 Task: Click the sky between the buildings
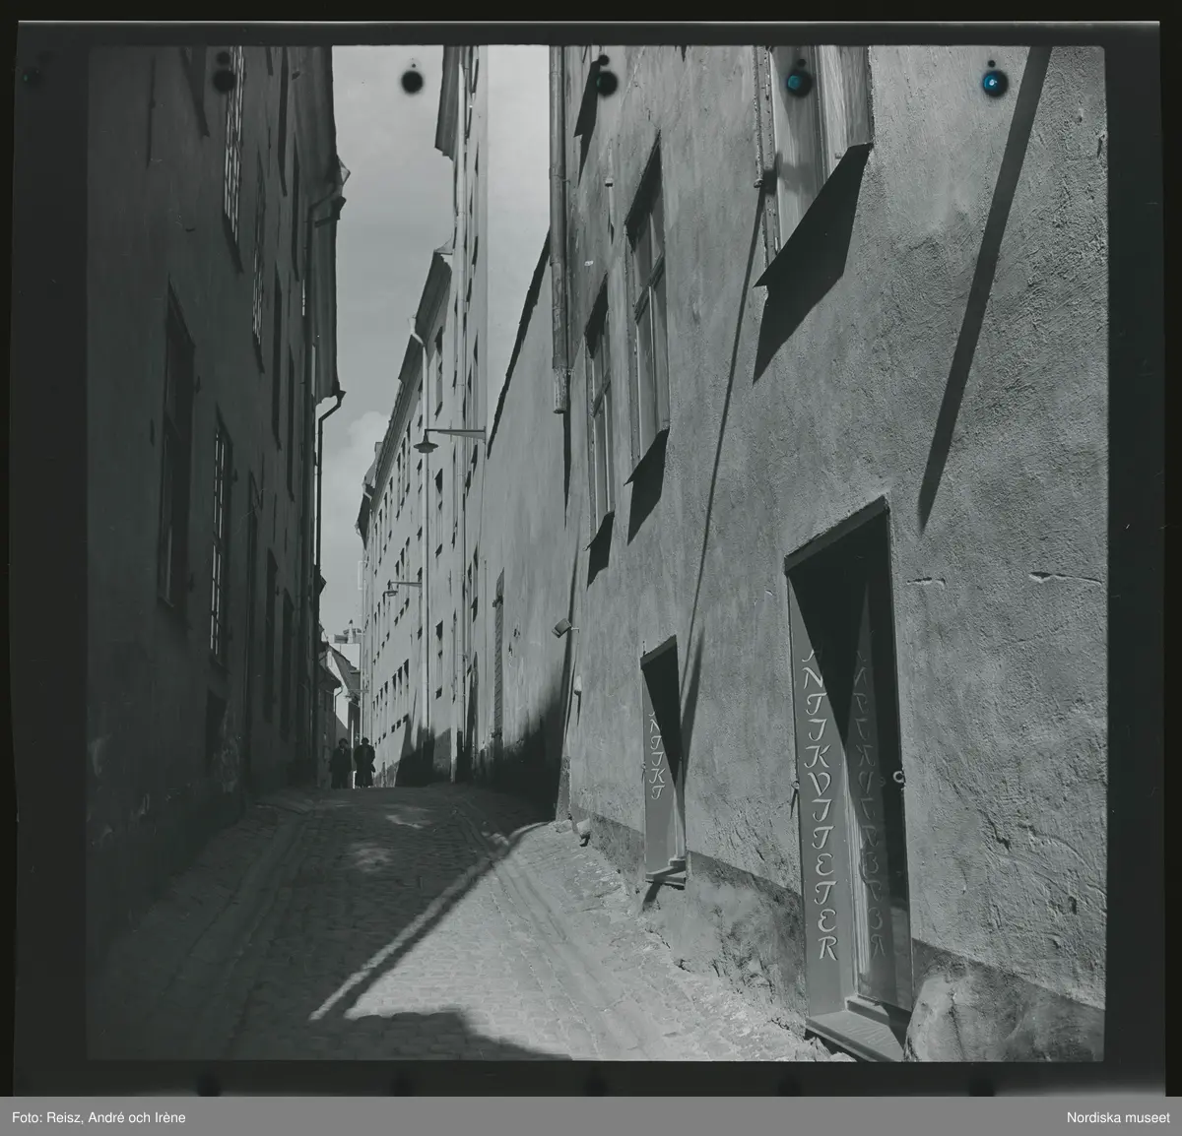point(389,246)
